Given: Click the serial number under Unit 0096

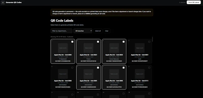Looking at the screenshot, I should click(114, 83).
